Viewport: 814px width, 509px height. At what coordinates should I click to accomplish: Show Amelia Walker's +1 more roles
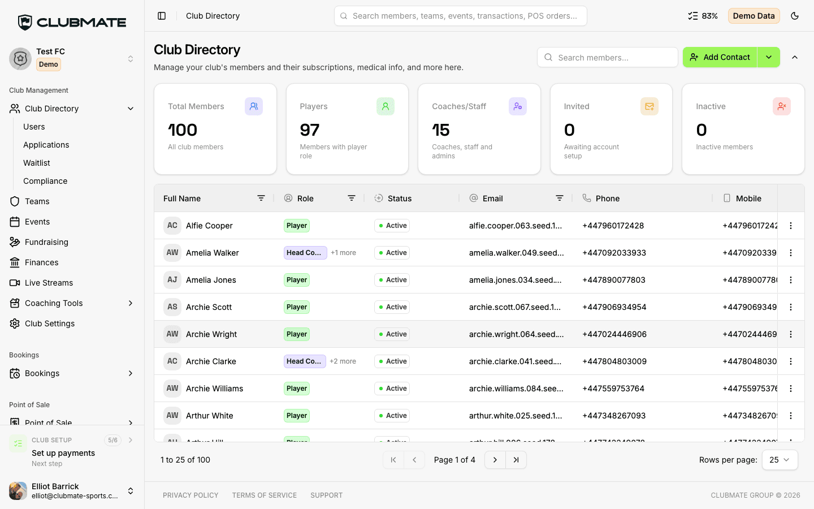click(x=343, y=253)
